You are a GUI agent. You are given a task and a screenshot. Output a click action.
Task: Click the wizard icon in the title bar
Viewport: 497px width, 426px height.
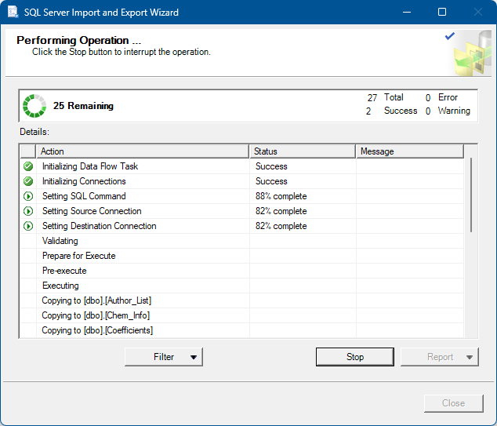click(x=13, y=12)
